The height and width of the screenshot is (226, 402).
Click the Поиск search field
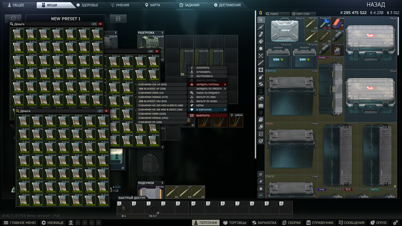pyautogui.click(x=278, y=14)
